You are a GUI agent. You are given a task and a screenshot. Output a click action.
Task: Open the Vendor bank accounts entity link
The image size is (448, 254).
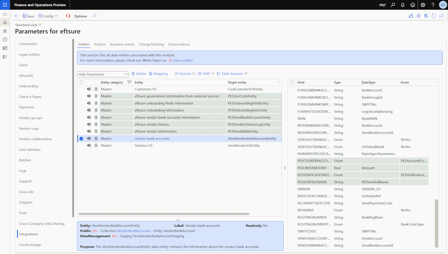point(152,139)
